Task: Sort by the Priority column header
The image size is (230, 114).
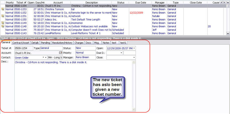Action: coord(9,3)
